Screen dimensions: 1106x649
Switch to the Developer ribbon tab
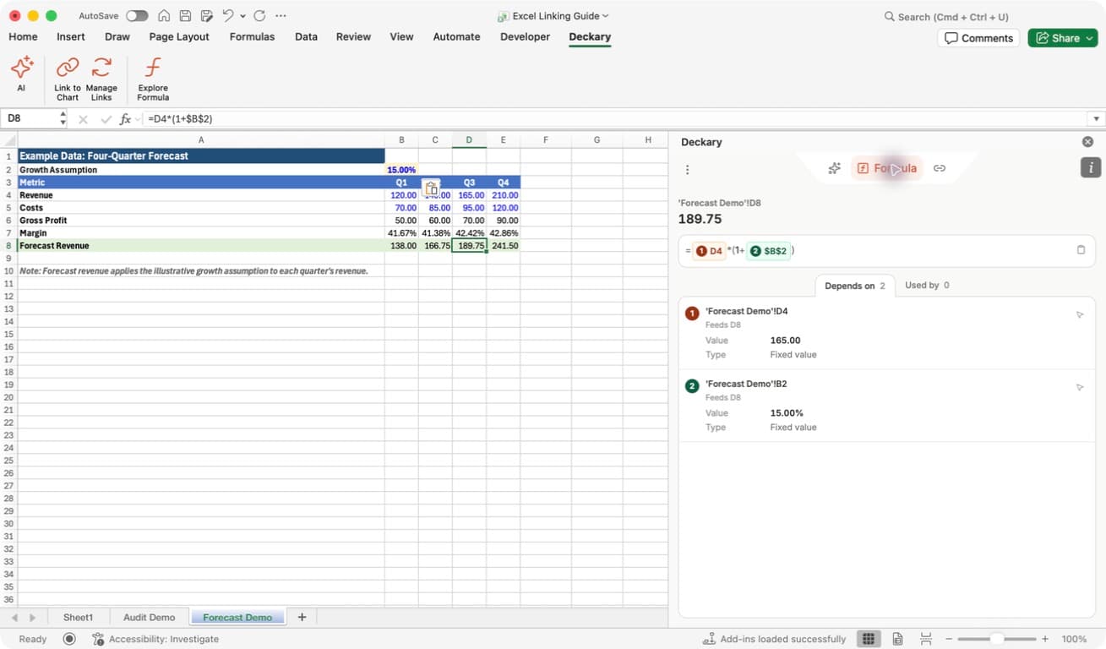pos(525,37)
